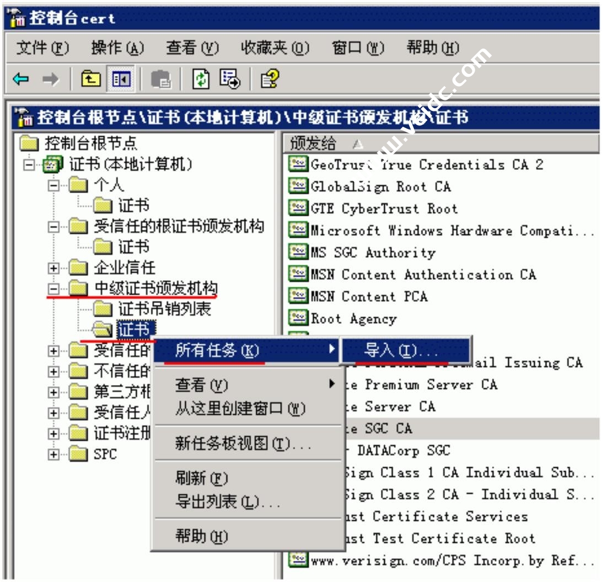This screenshot has height=582, width=602.
Task: Expand the 企业信任 tree node
Action: point(54,268)
